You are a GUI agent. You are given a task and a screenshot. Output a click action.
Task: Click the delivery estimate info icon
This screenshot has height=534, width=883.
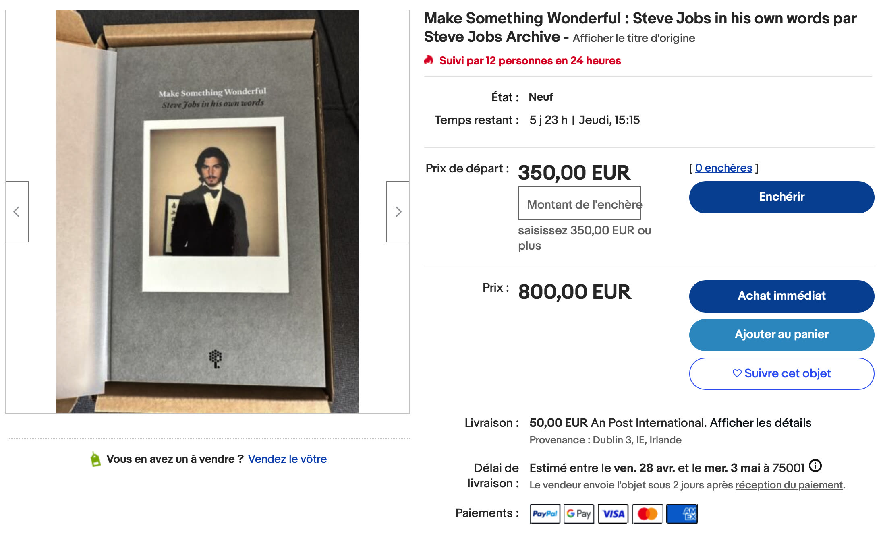click(815, 466)
